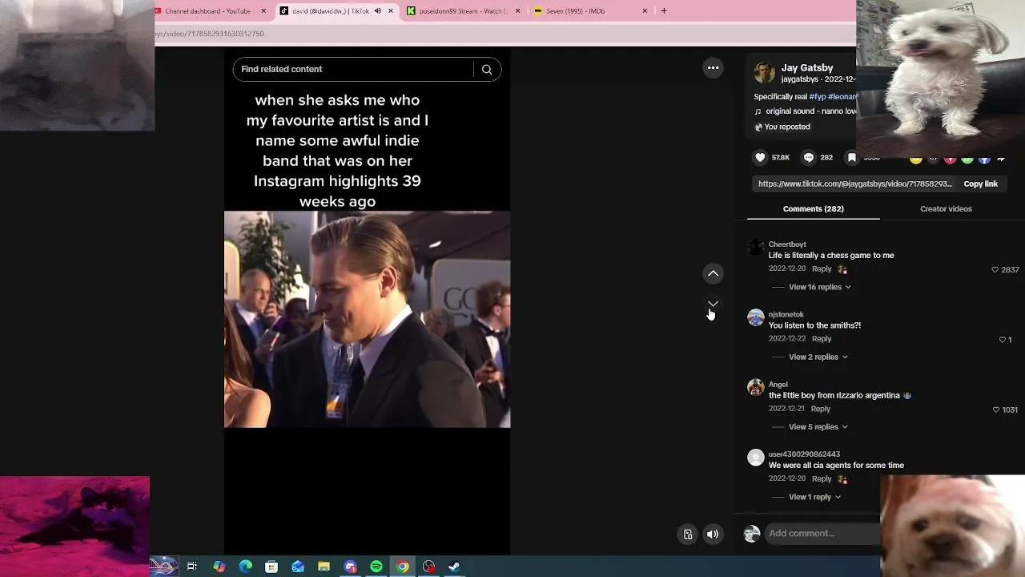This screenshot has height=577, width=1025.
Task: Expand View 1 reply under user4300290862443
Action: [x=815, y=497]
